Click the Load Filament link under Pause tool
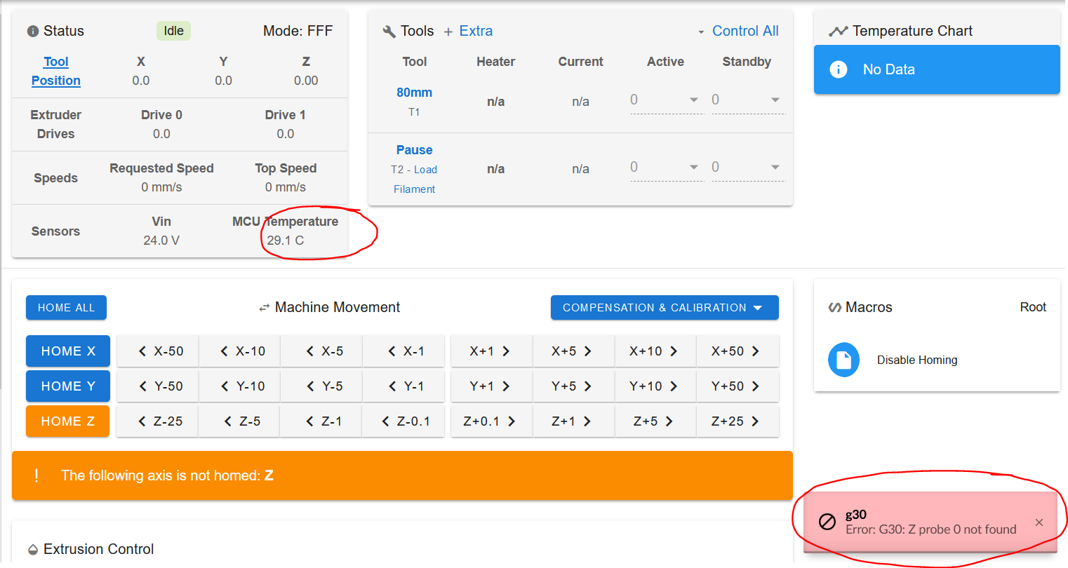 [x=415, y=180]
